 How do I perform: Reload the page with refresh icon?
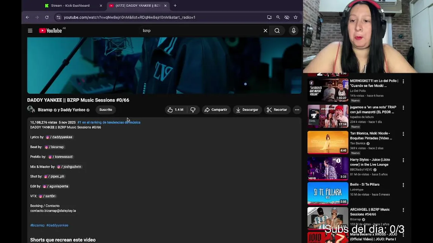pos(47,17)
